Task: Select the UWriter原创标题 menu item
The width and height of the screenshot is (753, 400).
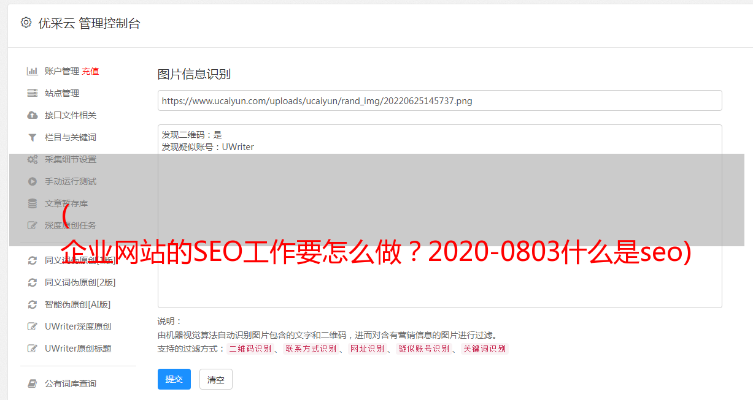Action: click(x=78, y=349)
